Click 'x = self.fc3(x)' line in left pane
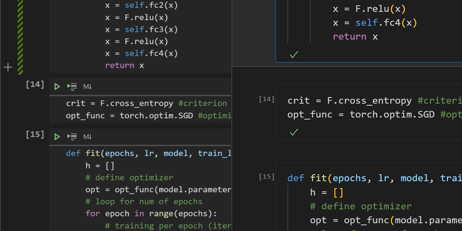Screen dimensions: 462x231 point(141,29)
